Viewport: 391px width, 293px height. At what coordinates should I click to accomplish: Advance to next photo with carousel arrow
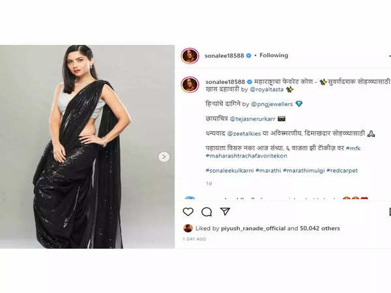click(x=164, y=157)
